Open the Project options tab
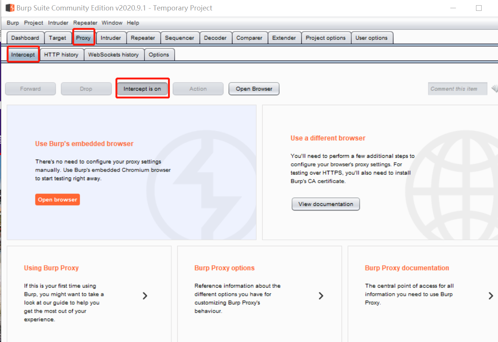Image resolution: width=498 pixels, height=342 pixels. (x=326, y=38)
